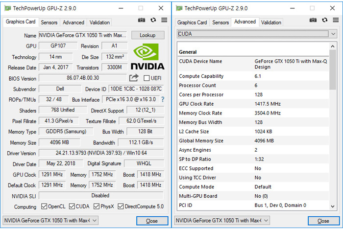Select the SP to DP Ratio row
Screen dimensions: 343x229
click(253, 159)
